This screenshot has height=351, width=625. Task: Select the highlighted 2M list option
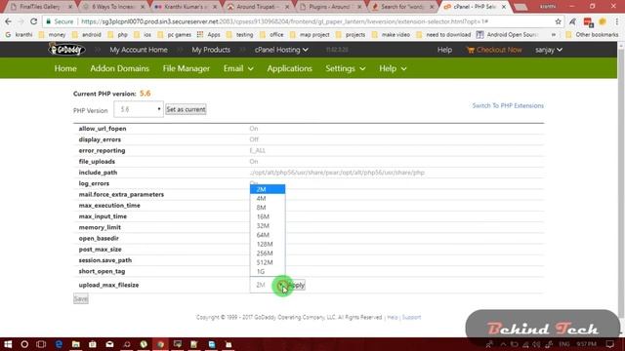pos(268,189)
